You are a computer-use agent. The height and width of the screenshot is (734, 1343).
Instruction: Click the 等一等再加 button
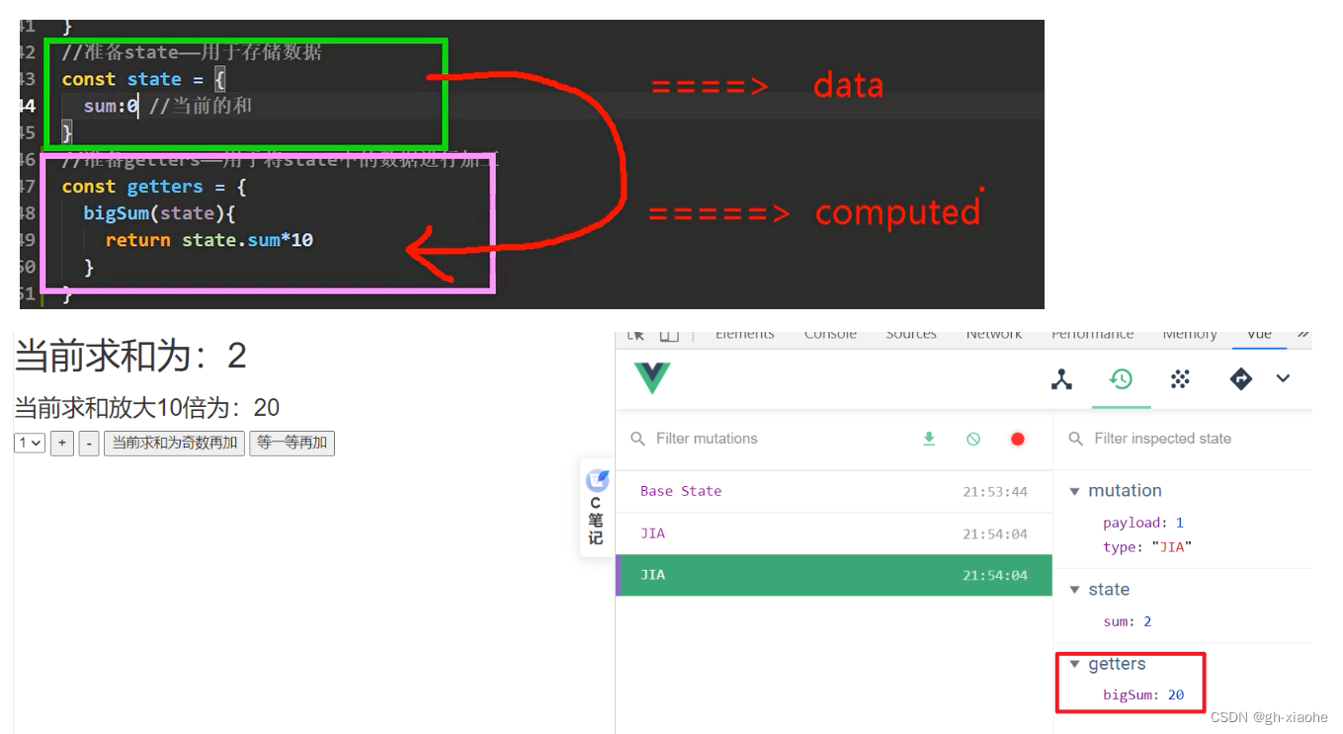pyautogui.click(x=292, y=444)
